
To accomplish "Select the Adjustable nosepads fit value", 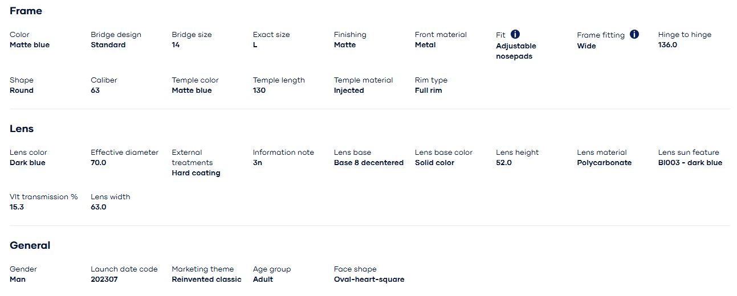I will point(516,51).
